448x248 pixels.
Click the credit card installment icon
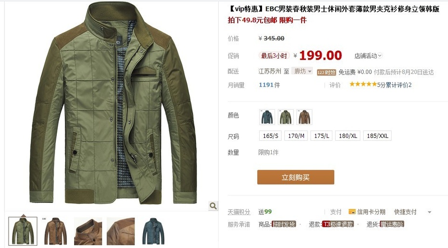click(x=352, y=212)
